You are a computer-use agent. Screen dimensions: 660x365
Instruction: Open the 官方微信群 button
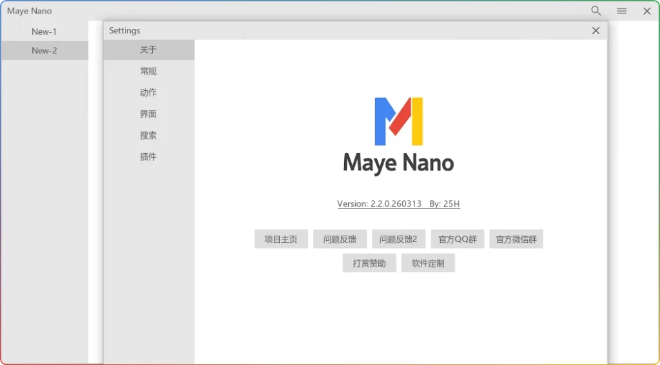(516, 239)
